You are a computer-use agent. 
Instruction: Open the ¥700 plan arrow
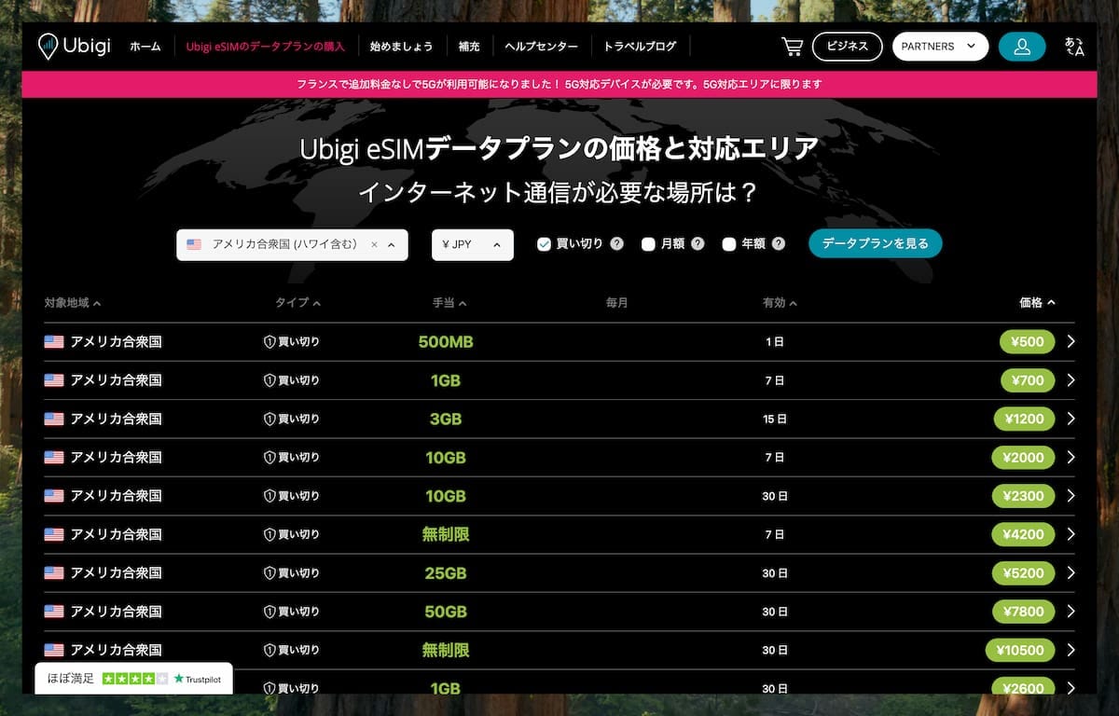(x=1071, y=380)
